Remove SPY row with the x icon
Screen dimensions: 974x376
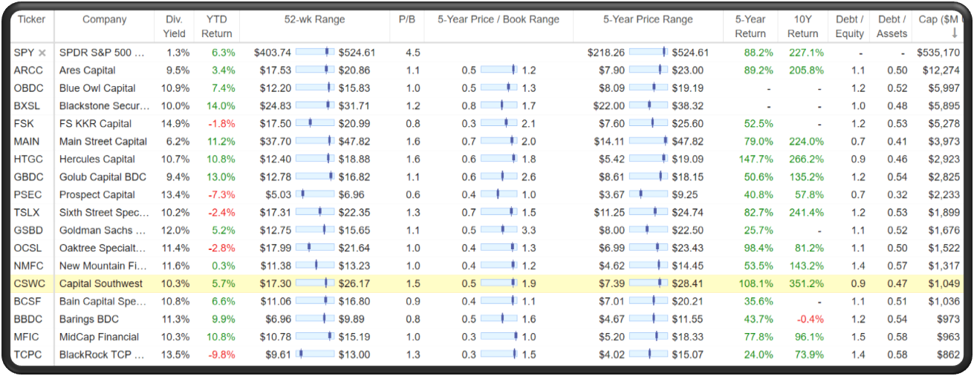pos(42,53)
